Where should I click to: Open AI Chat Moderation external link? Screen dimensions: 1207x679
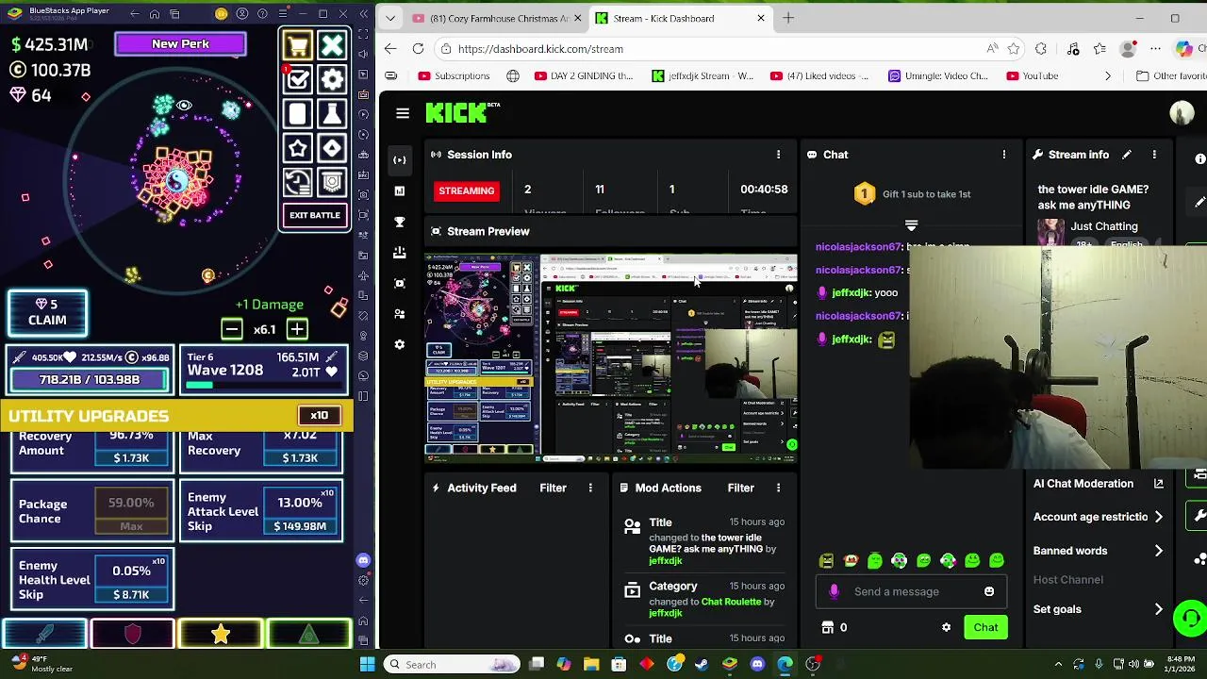[x=1159, y=484]
